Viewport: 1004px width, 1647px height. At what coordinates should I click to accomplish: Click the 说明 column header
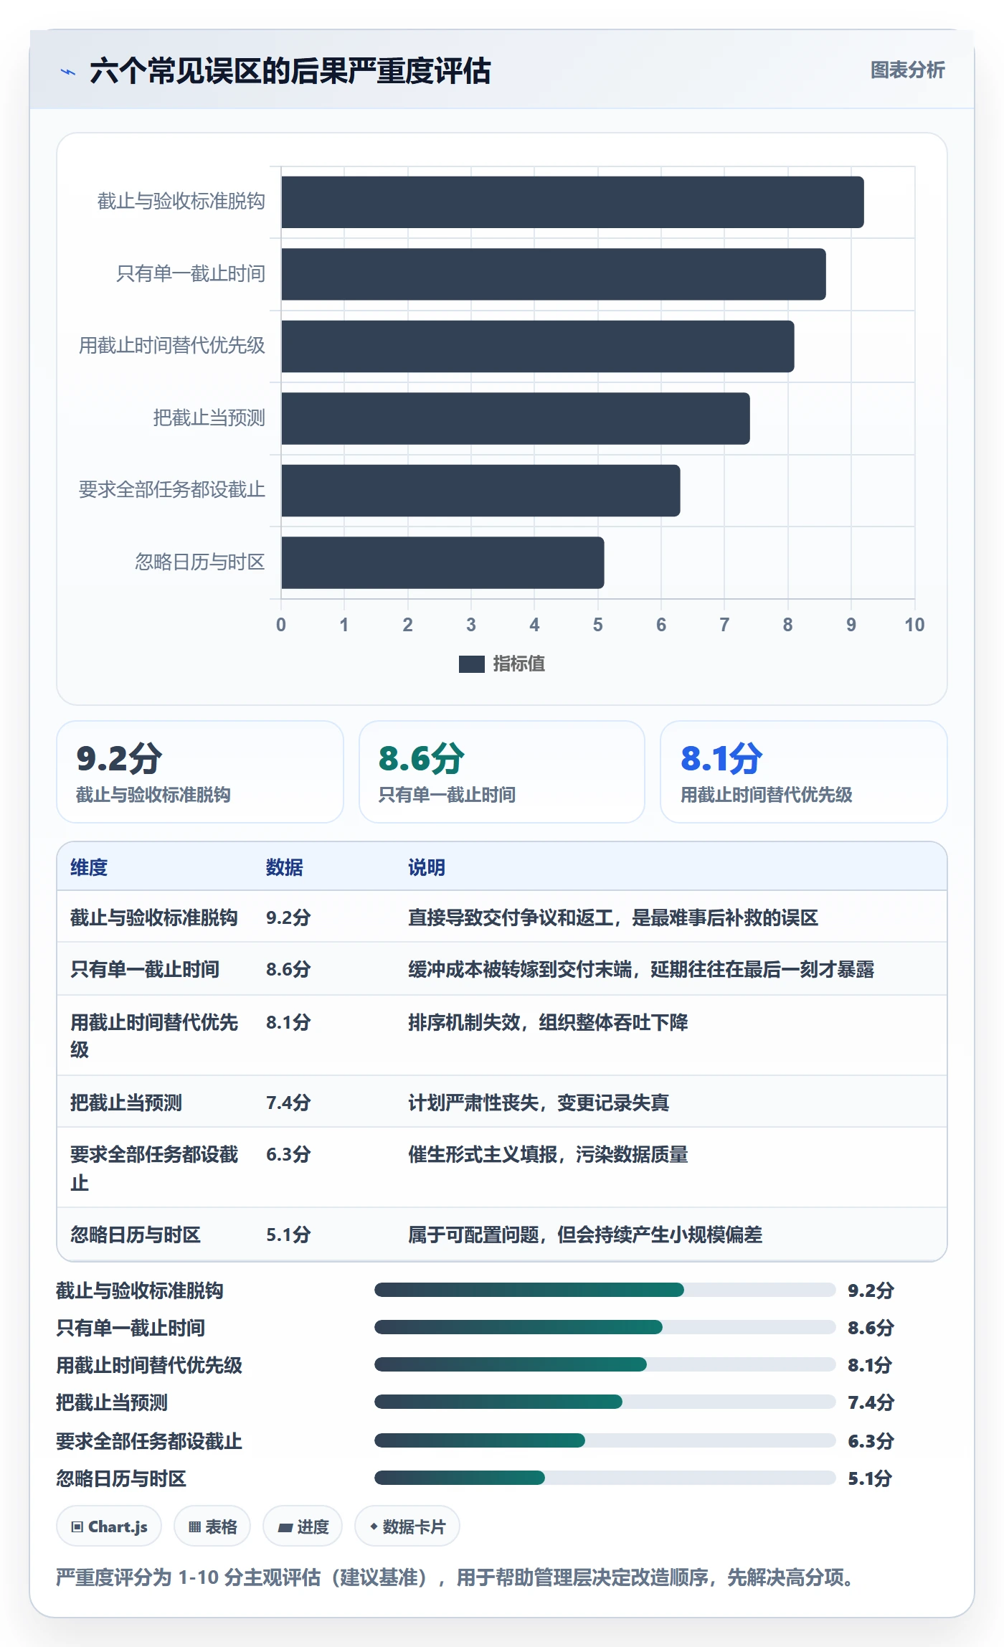427,867
